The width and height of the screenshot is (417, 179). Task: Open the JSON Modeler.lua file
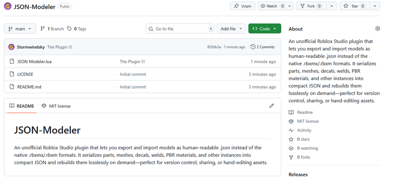point(34,62)
